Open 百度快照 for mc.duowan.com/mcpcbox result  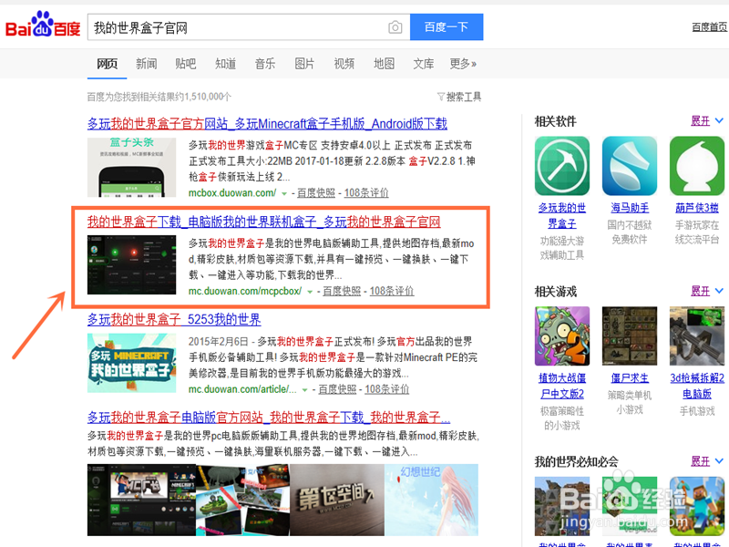coord(342,291)
